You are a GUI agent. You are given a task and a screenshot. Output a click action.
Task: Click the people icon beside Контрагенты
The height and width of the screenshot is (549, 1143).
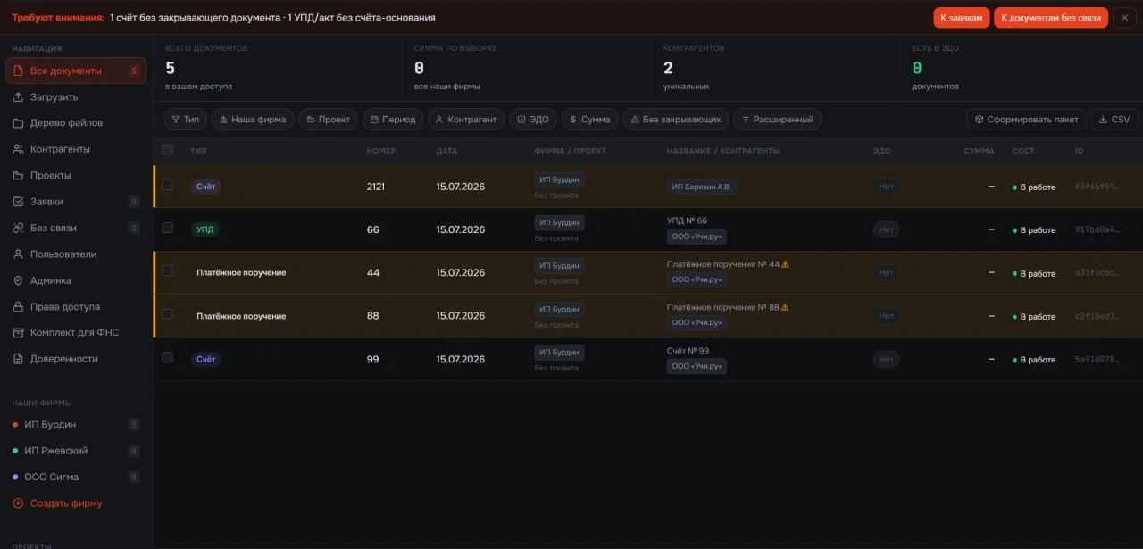point(18,149)
